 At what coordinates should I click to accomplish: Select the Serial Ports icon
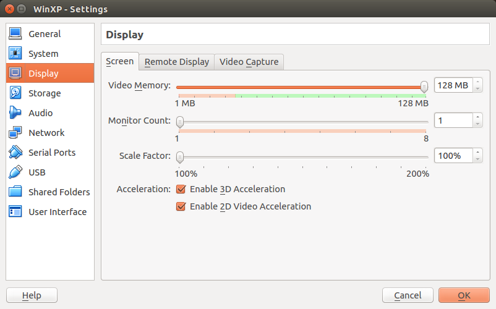[x=15, y=152]
